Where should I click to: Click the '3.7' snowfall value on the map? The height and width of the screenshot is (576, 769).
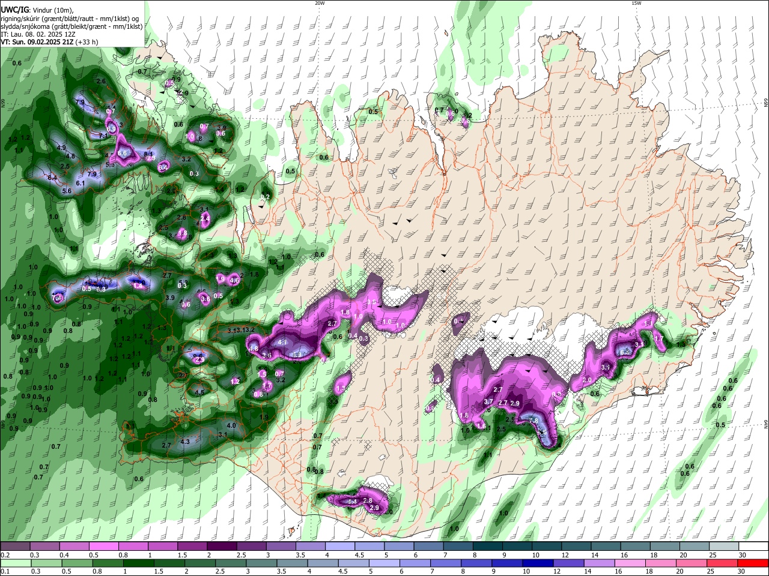[x=488, y=402]
